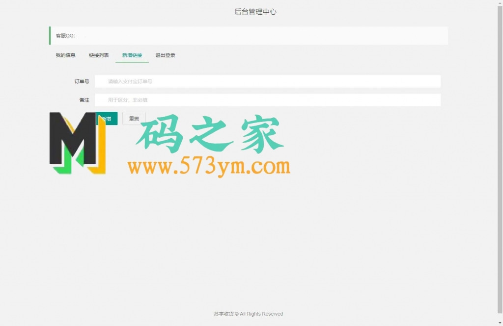Click the green 新增 submit button
Screen dimensions: 503x326
[x=107, y=119]
